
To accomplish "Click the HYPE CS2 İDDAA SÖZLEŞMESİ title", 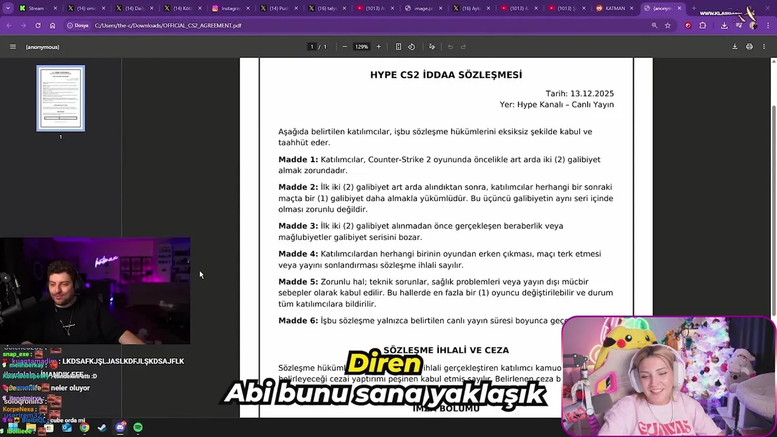I will (446, 75).
